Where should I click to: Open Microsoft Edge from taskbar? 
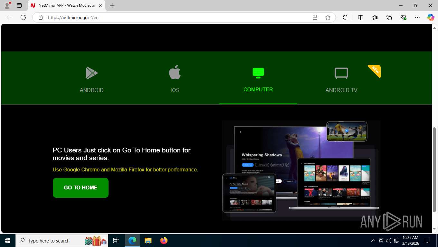click(132, 241)
